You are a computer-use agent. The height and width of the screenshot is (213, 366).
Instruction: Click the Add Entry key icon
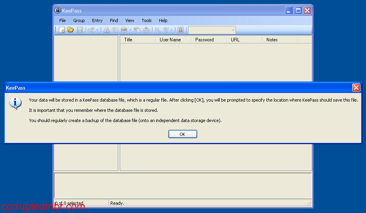click(x=91, y=30)
